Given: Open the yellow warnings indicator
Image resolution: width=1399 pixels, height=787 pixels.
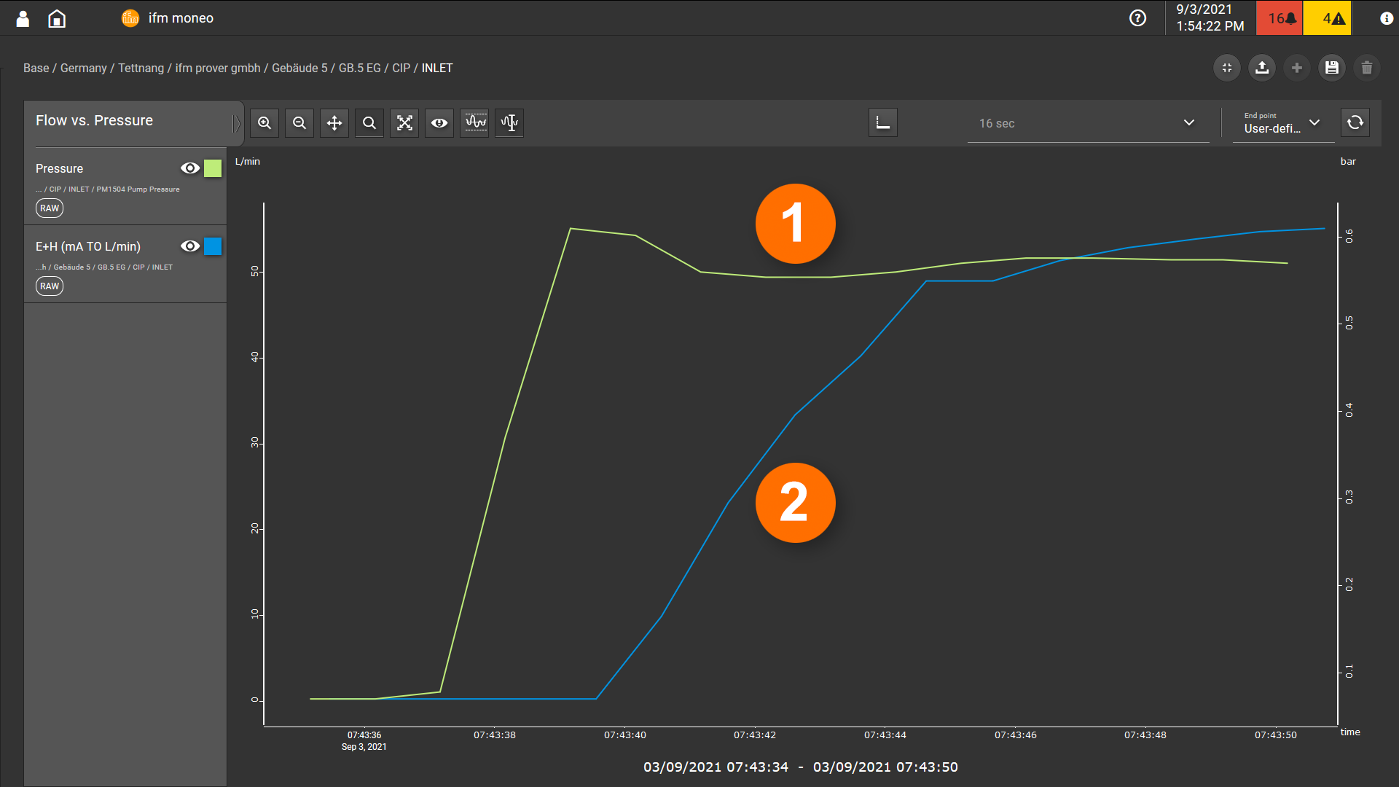Looking at the screenshot, I should point(1328,18).
